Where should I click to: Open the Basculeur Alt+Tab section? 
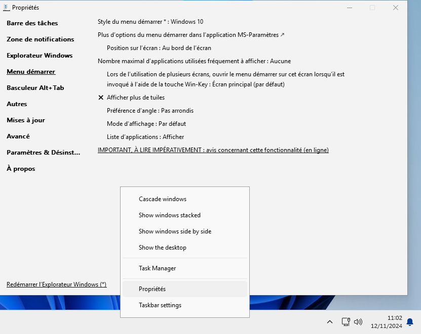point(35,88)
